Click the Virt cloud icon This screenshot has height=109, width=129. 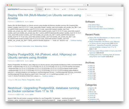(63, 9)
